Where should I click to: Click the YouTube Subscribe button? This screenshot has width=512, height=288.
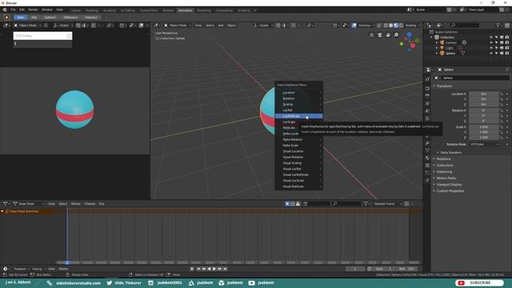pos(479,282)
